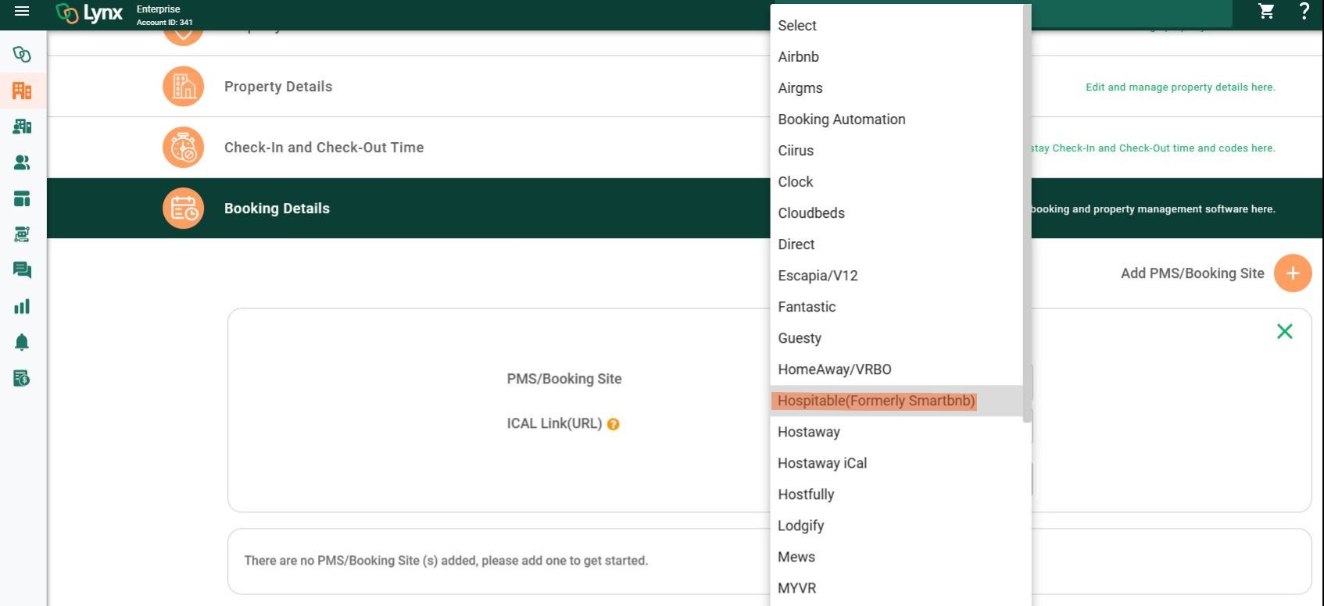Open the bar chart reports sidebar icon
Image resolution: width=1324 pixels, height=606 pixels.
[22, 306]
